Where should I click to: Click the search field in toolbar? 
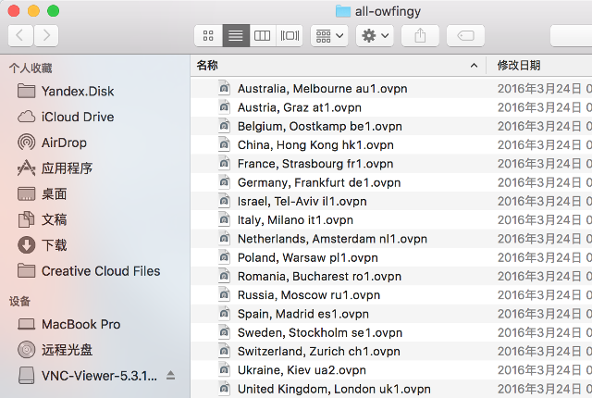(572, 35)
